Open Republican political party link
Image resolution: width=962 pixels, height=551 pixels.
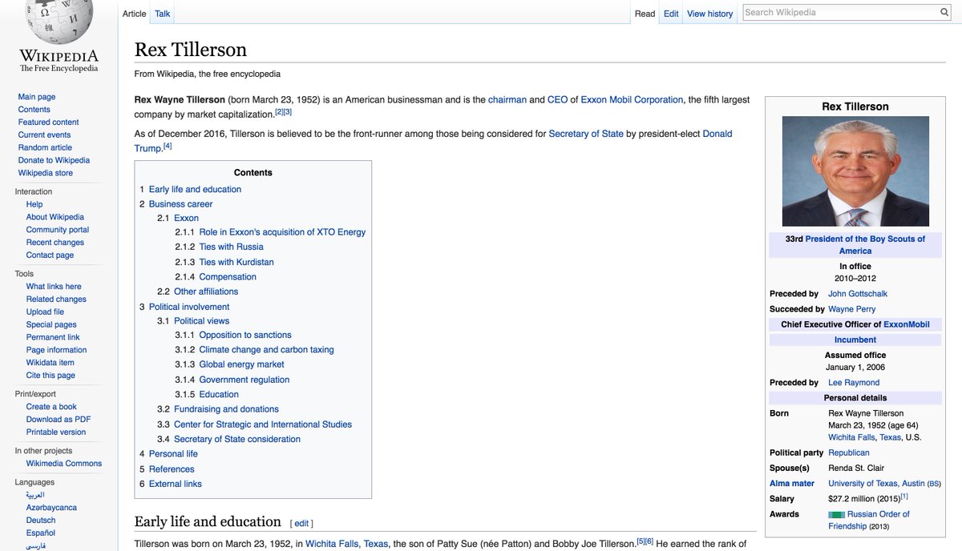tap(849, 453)
